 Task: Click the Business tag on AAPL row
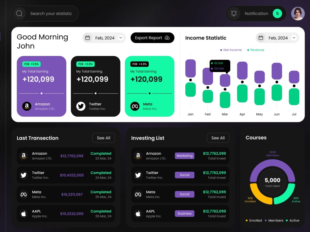tap(184, 213)
